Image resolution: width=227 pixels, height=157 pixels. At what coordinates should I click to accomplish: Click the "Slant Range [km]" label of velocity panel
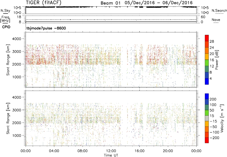click(x=8, y=118)
